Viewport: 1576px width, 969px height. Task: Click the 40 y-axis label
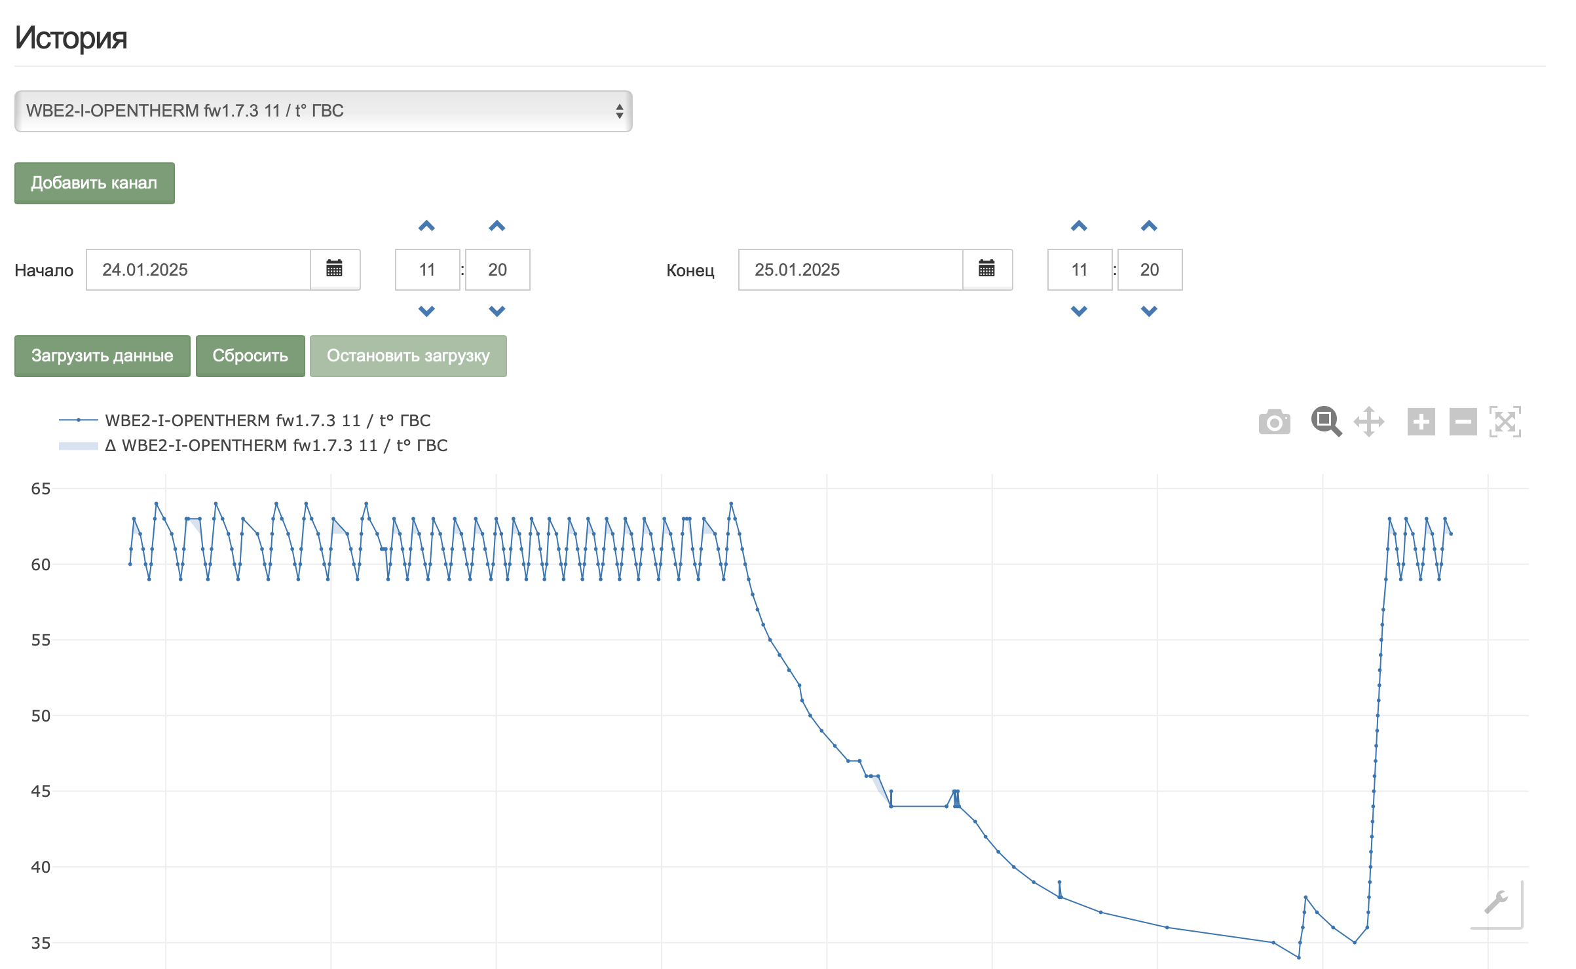(41, 867)
